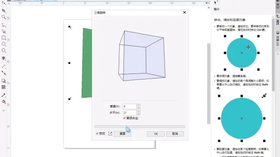The image size is (280, 157).
Task: Select the Polygon tool
Action: pos(4,50)
